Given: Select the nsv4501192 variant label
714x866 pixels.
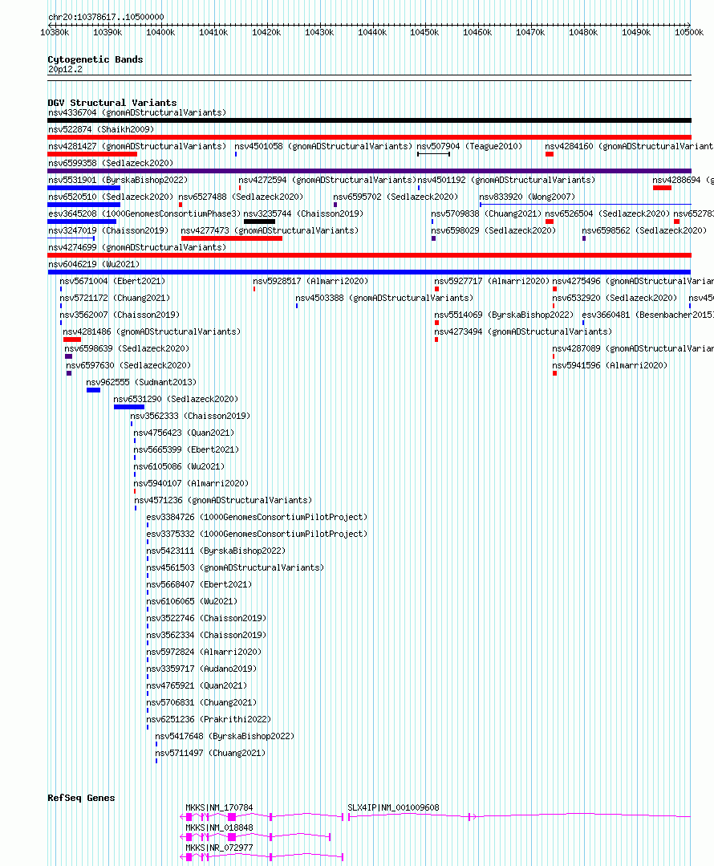Looking at the screenshot, I should click(506, 180).
